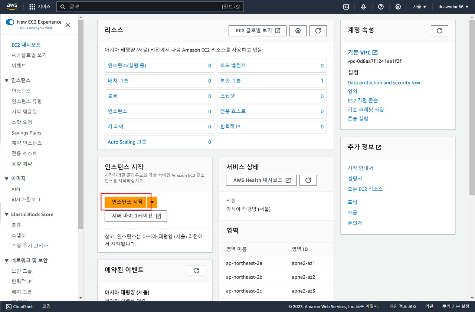Refresh account attributes panel
475x312 pixels.
click(x=439, y=31)
